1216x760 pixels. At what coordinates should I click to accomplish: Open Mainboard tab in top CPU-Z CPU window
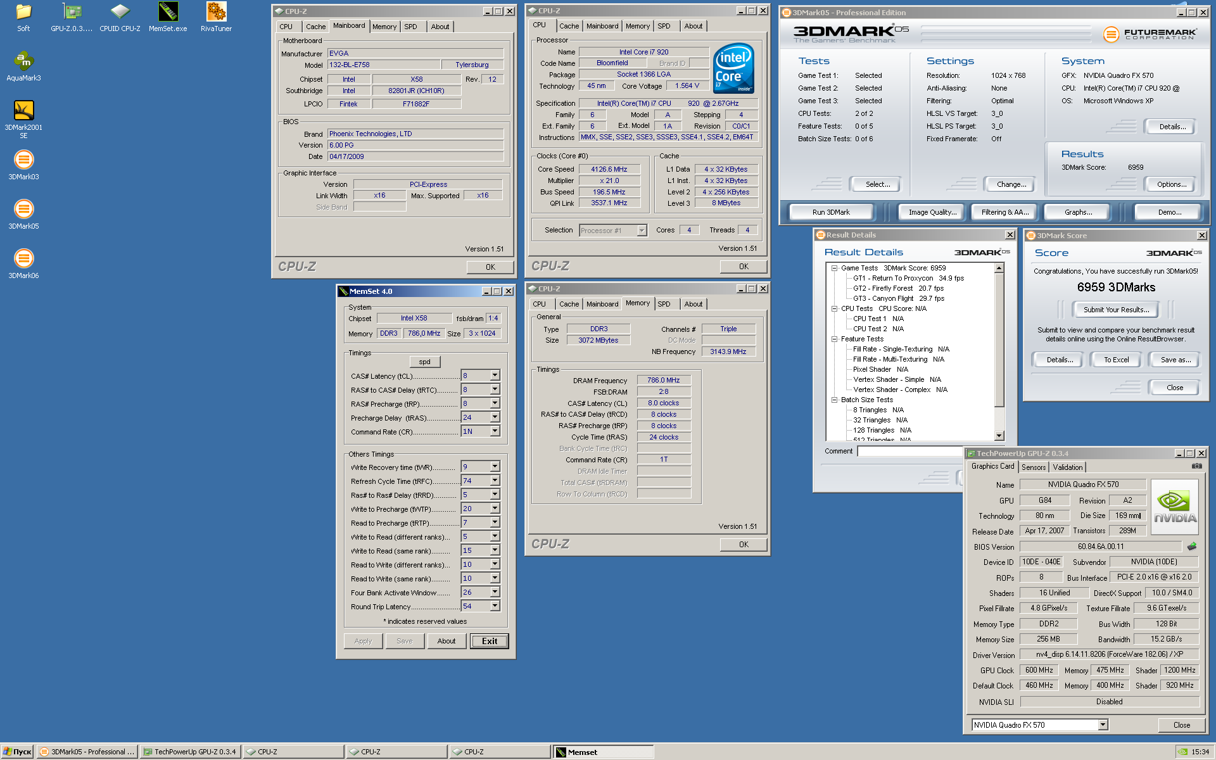[602, 26]
